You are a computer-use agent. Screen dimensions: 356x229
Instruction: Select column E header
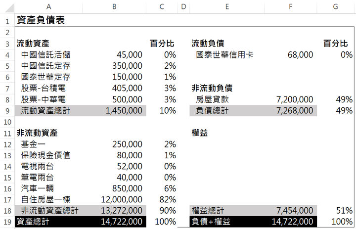click(227, 7)
